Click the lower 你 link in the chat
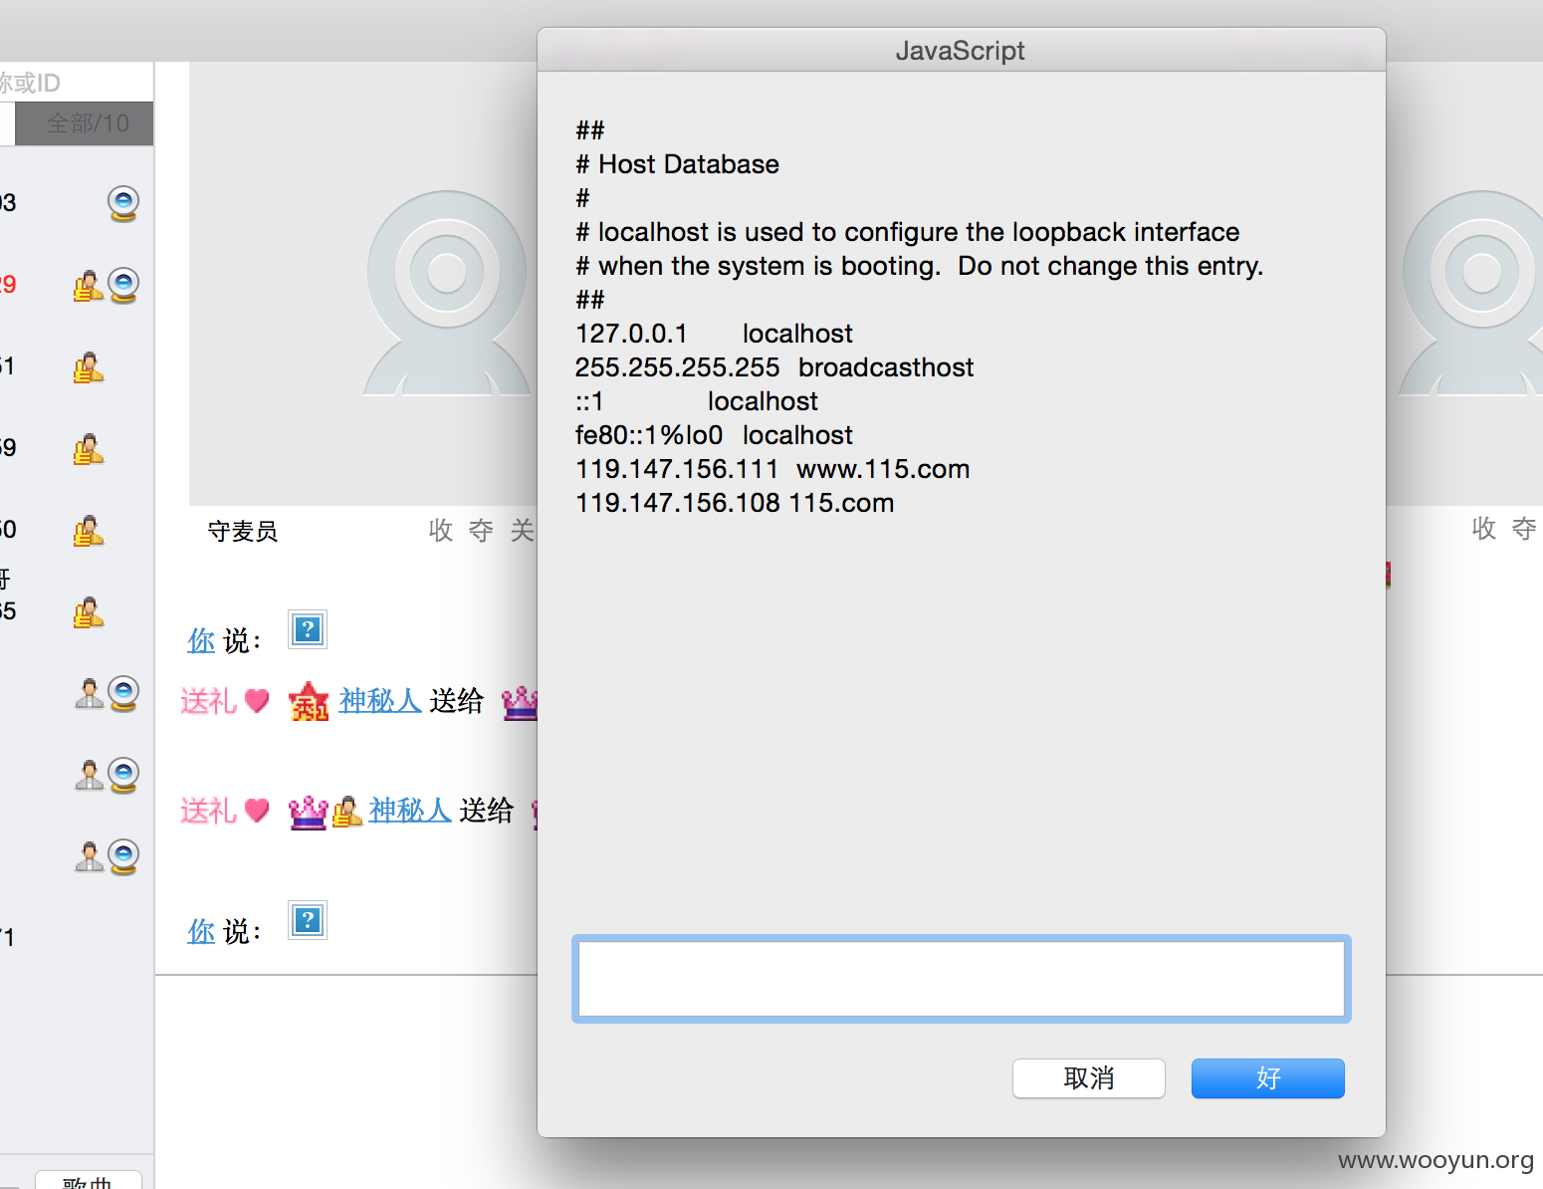This screenshot has height=1189, width=1543. click(201, 931)
